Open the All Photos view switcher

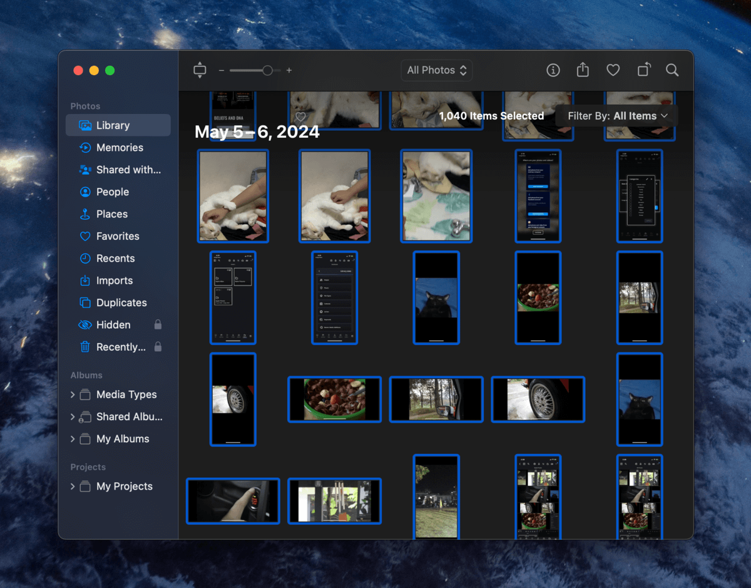436,70
